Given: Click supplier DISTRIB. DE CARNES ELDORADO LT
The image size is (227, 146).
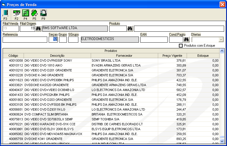Looking at the screenshot, I should click(117, 124).
